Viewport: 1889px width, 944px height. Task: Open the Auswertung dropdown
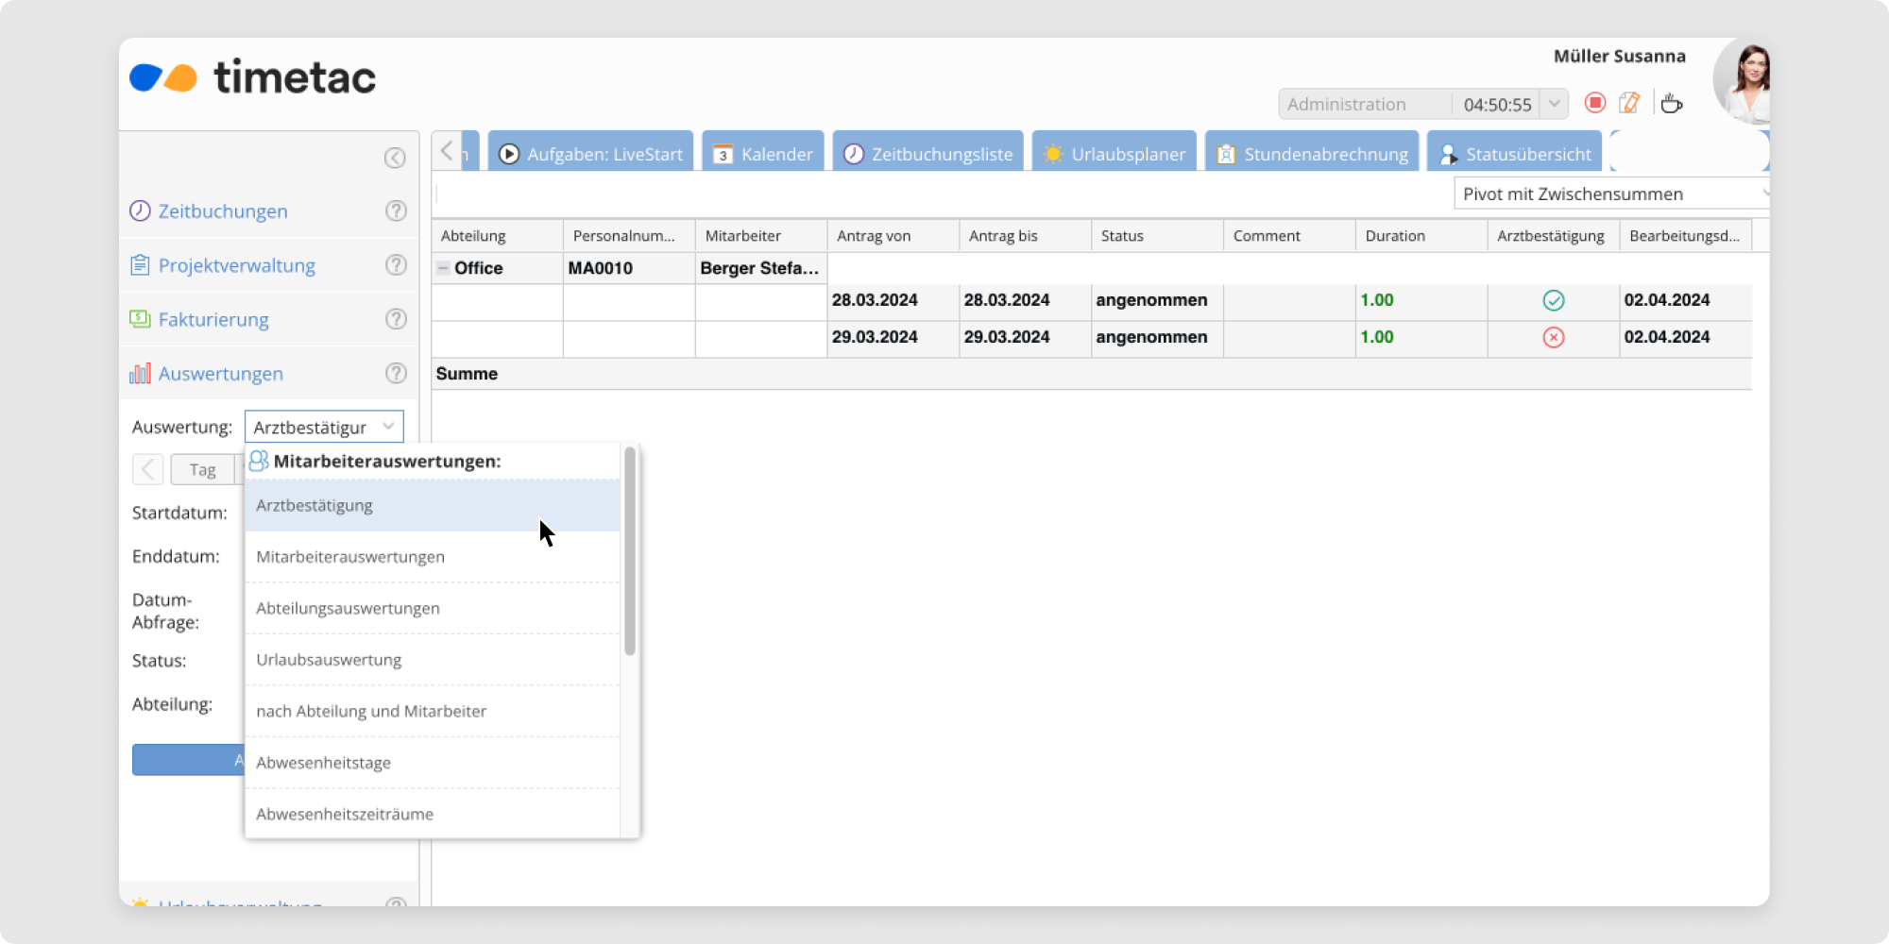(388, 427)
